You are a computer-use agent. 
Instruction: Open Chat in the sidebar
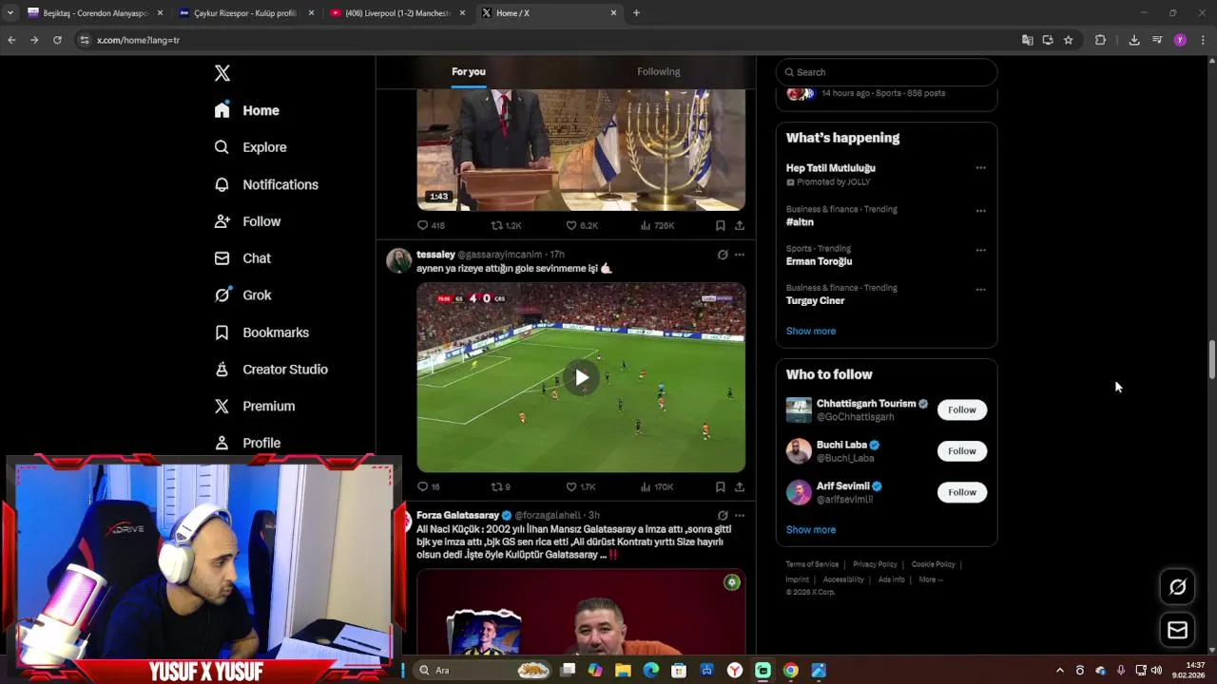coord(243,258)
